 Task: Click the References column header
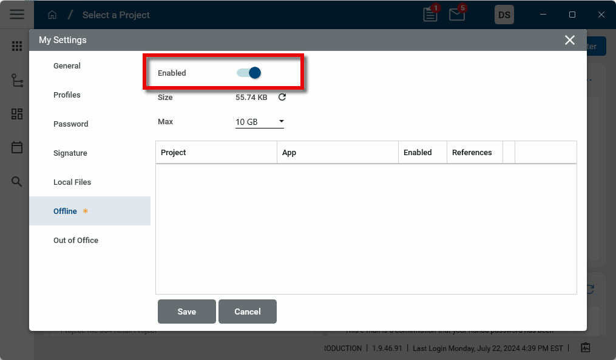(472, 153)
